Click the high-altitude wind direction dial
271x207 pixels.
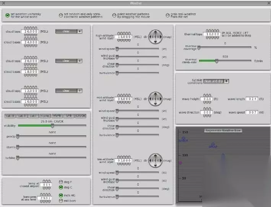[155, 37]
